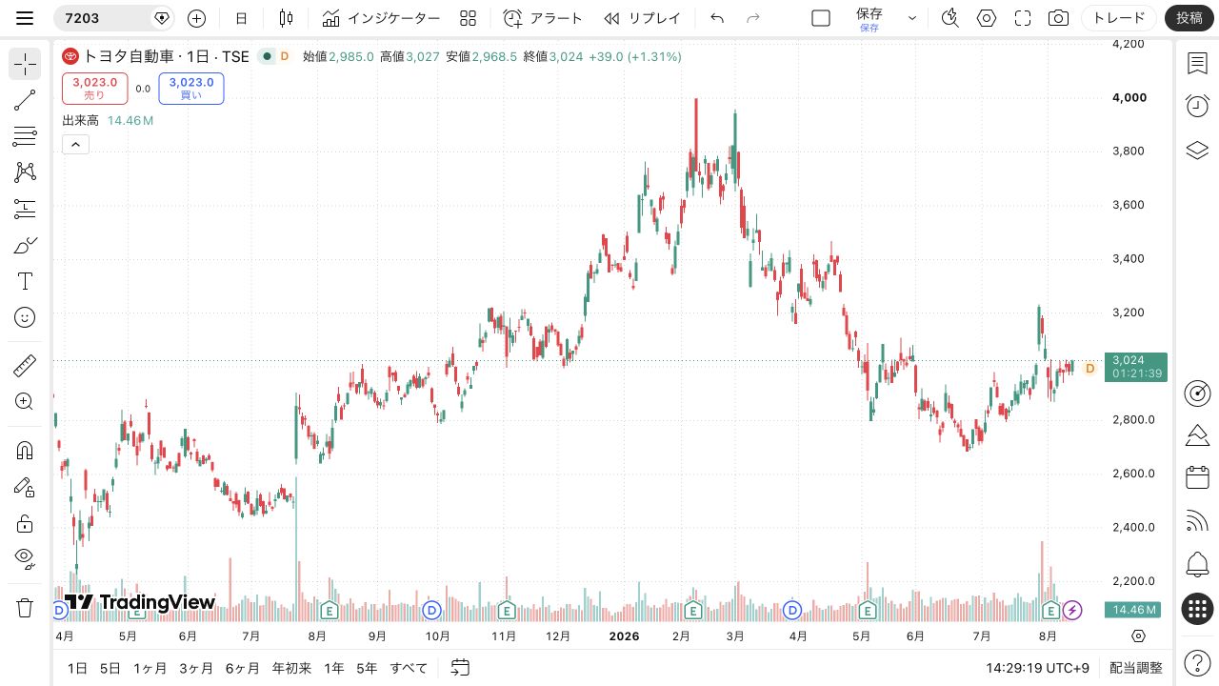Open the alerts clock panel in right sidebar
Image resolution: width=1219 pixels, height=686 pixels.
(x=1197, y=106)
